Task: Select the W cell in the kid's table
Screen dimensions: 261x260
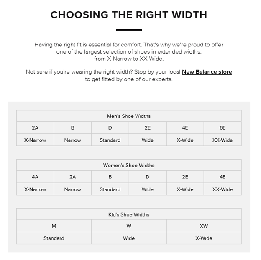Action: pyautogui.click(x=129, y=226)
